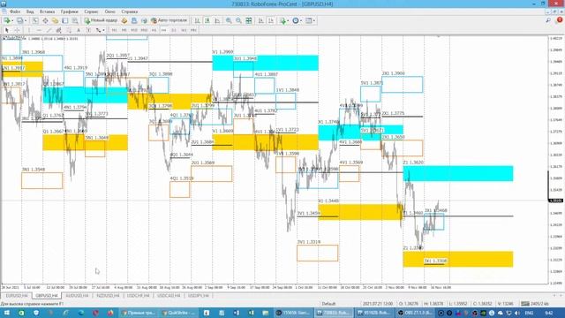Switch timeframe to M1
565x318 pixels.
pyautogui.click(x=114, y=30)
